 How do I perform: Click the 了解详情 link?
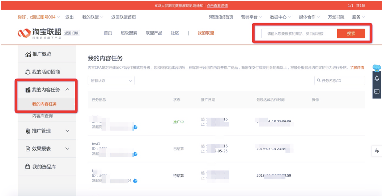(357, 68)
